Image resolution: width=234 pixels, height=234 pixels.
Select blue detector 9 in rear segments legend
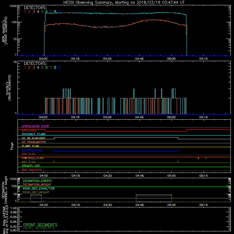click(59, 68)
